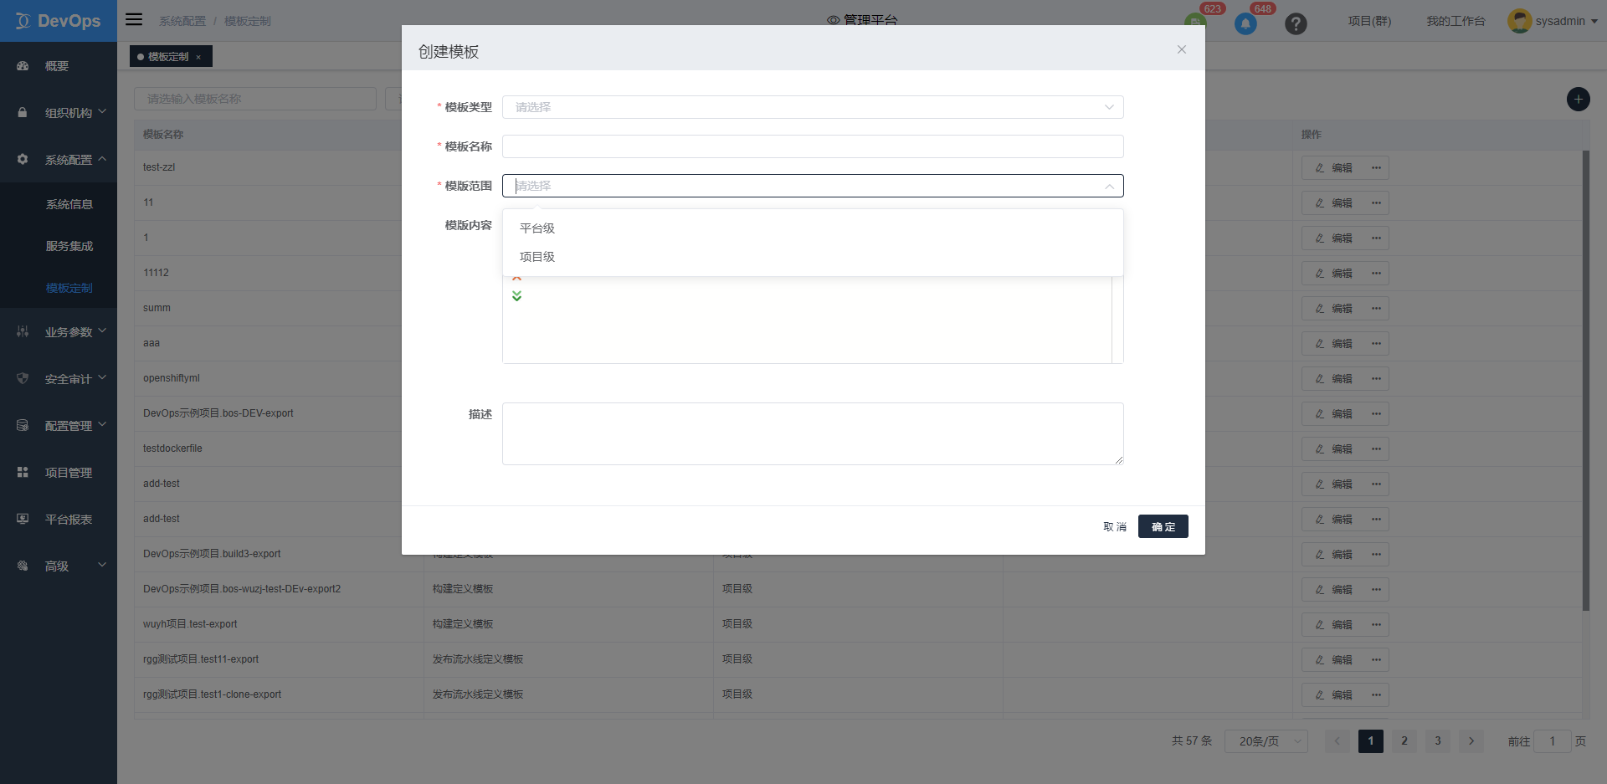Expand the 业务参数 sidebar menu
The width and height of the screenshot is (1607, 784).
(102, 331)
